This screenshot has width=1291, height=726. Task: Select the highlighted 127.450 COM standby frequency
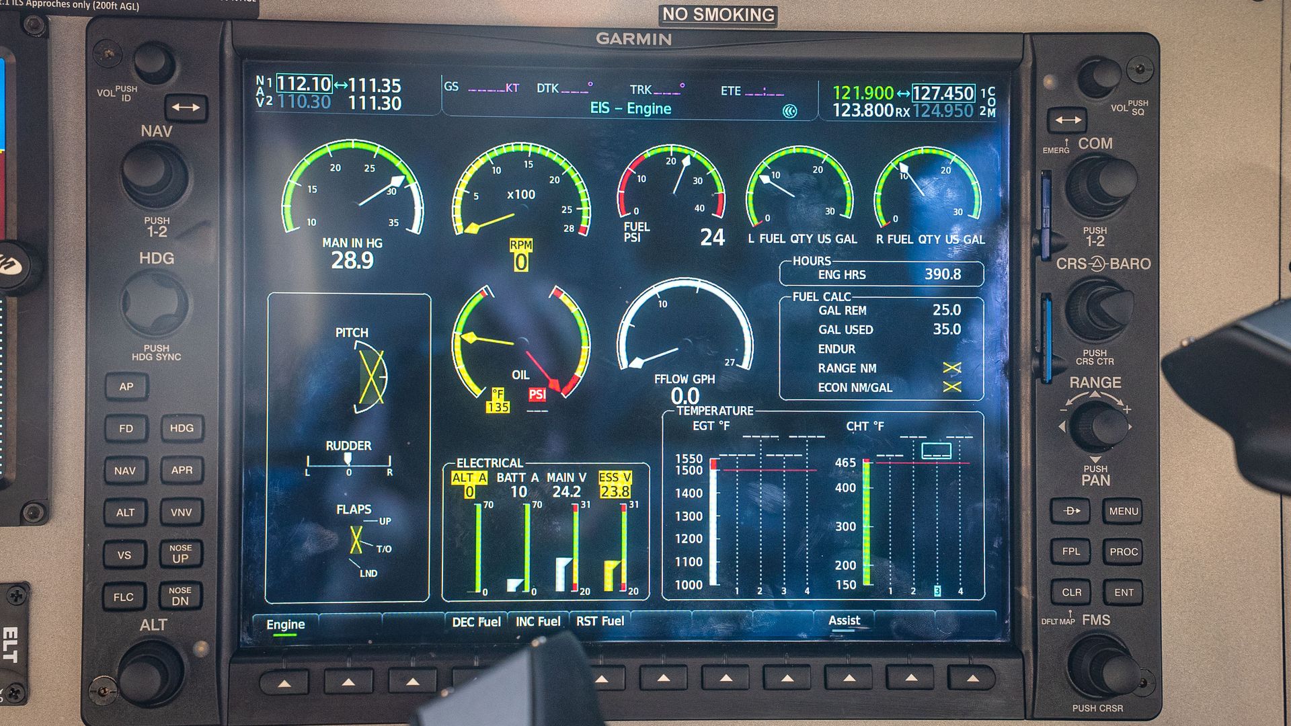pos(943,93)
